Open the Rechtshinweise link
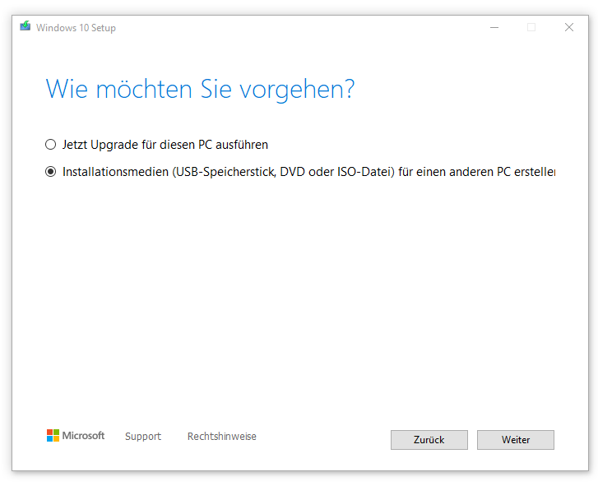598x486 pixels. (x=221, y=436)
